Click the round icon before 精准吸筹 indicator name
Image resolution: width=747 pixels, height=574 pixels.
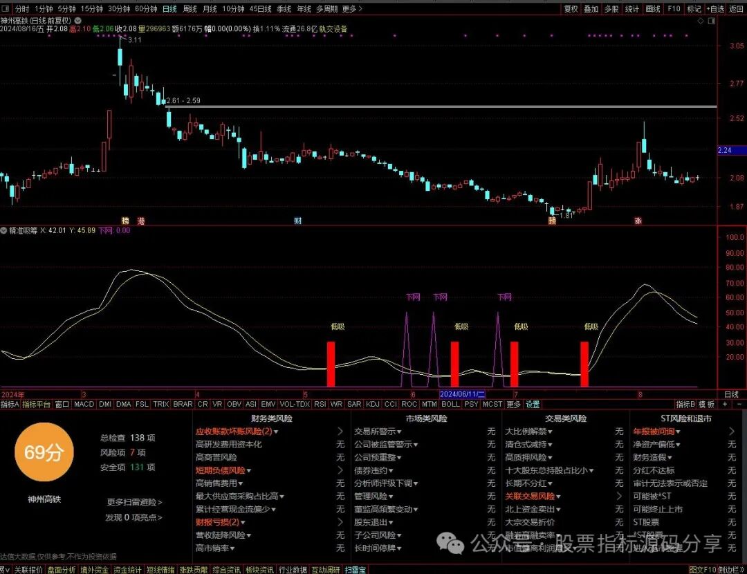tap(4, 230)
